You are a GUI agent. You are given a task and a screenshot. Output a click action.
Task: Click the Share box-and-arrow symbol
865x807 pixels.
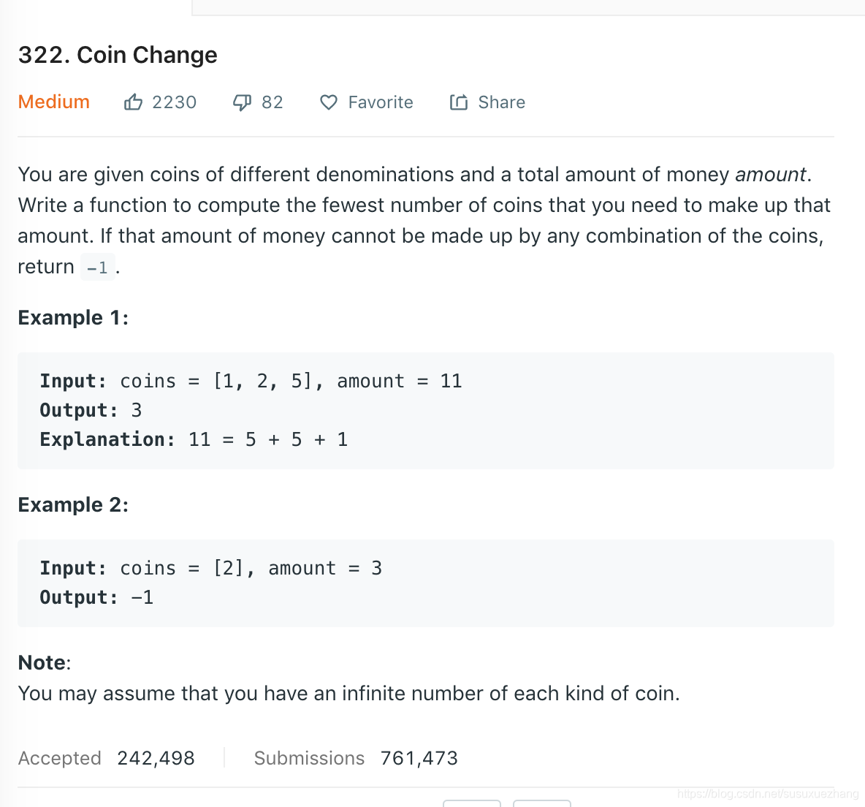click(458, 102)
